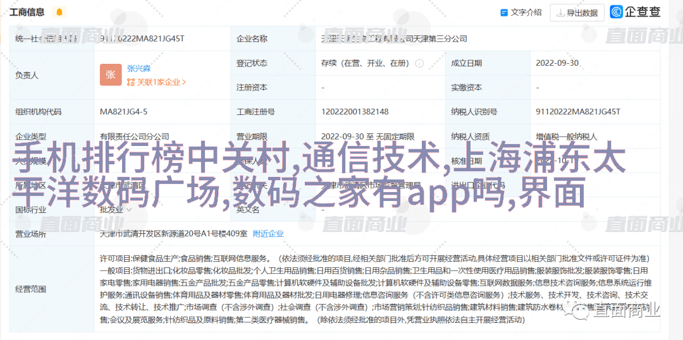
Task: Expand the 批发业 industry dropdown
Action: [x=129, y=209]
